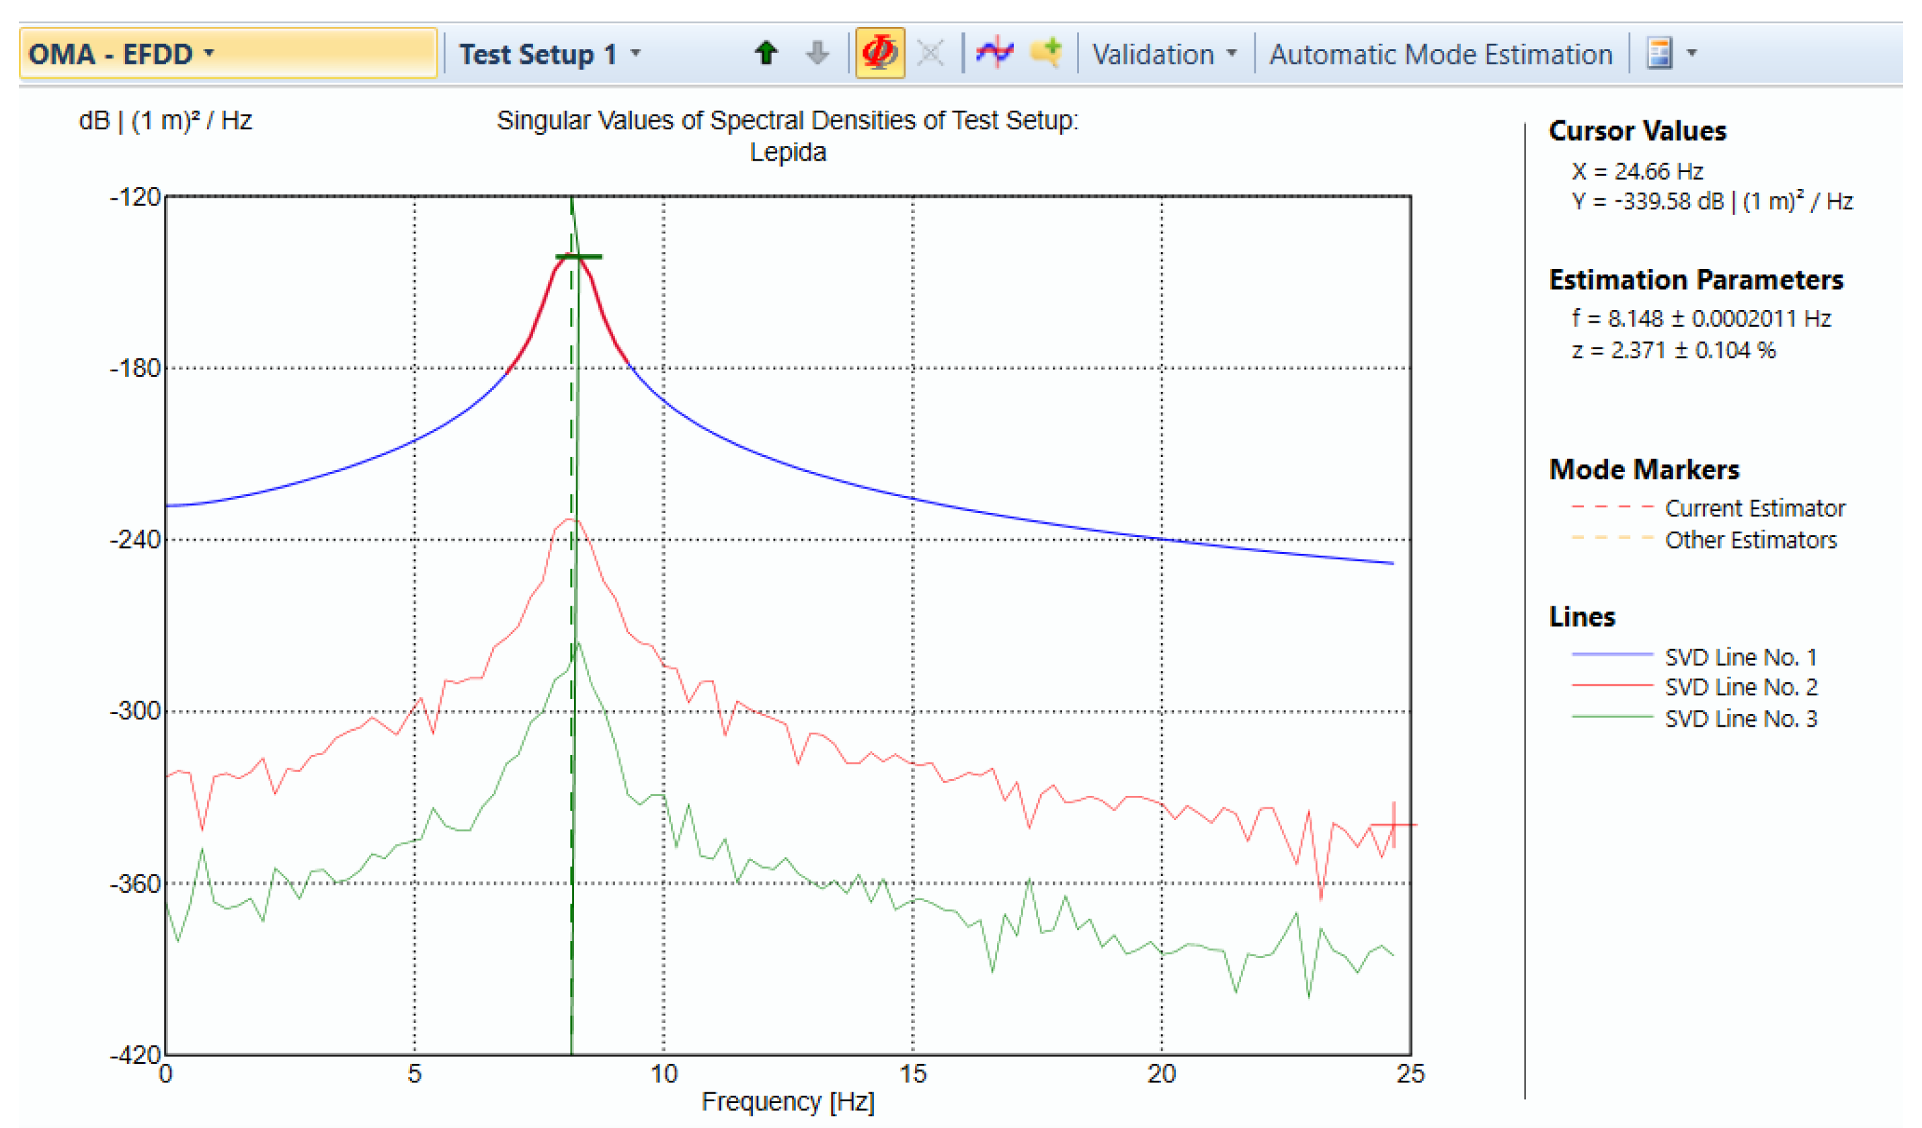Click the grayed-out X delete icon
This screenshot has width=1922, height=1128.
tap(930, 53)
